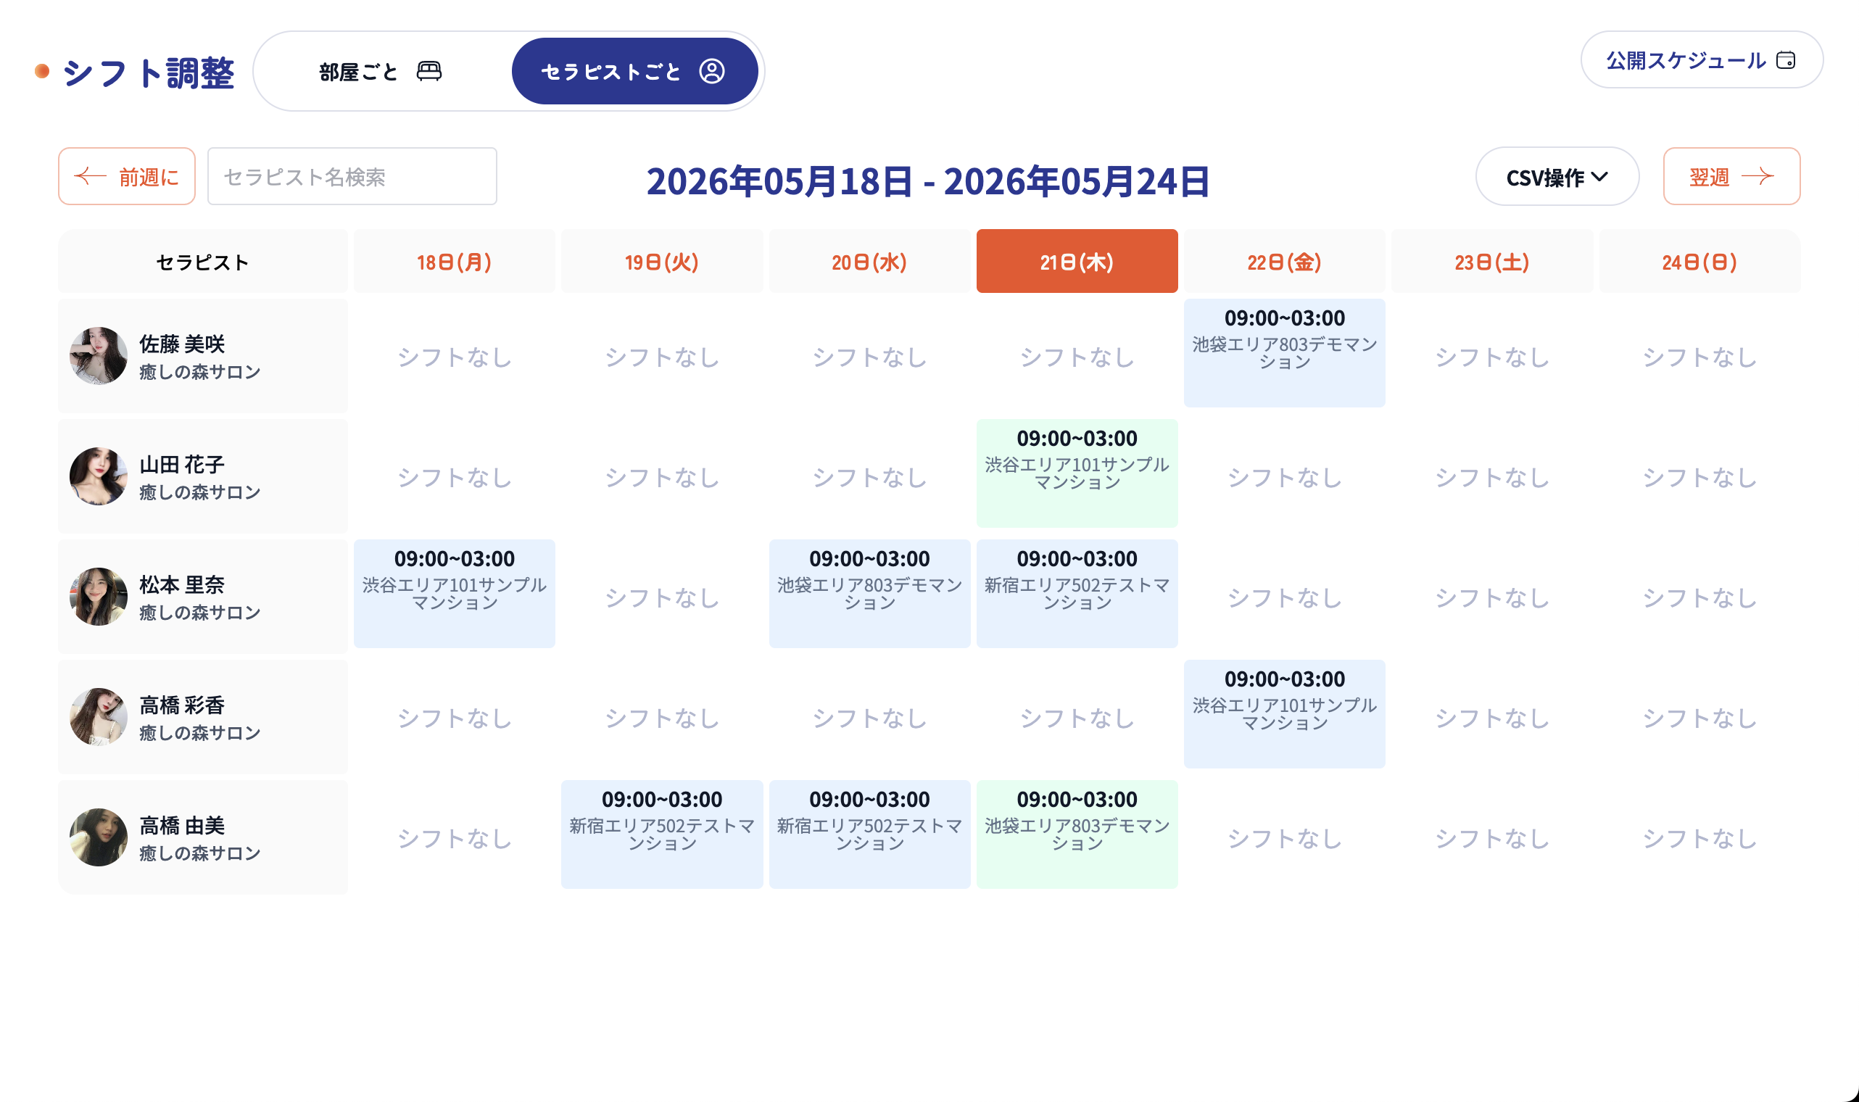Click the 20日(水) column header

coord(869,262)
